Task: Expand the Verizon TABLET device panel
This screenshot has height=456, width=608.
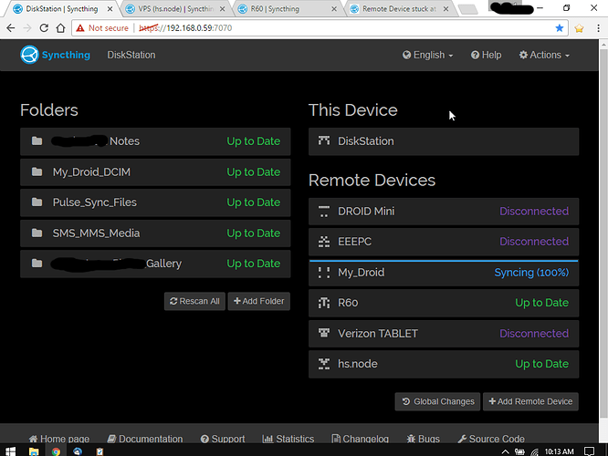Action: (444, 334)
